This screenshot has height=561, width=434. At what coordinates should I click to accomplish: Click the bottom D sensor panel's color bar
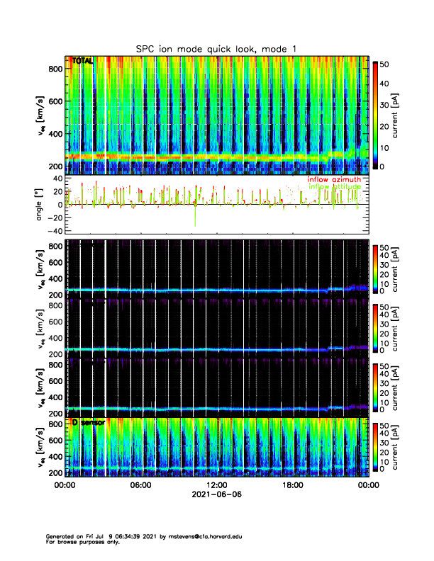(x=374, y=446)
